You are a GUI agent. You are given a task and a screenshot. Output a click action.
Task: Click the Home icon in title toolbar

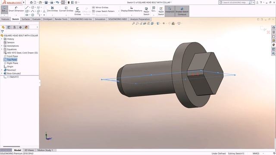pyautogui.click(x=31, y=3)
